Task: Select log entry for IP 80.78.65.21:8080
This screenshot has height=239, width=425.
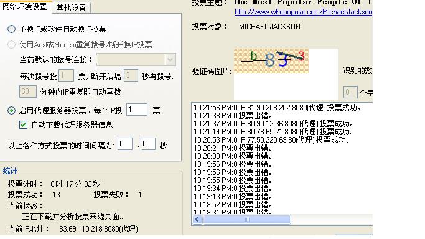Action: click(273, 132)
